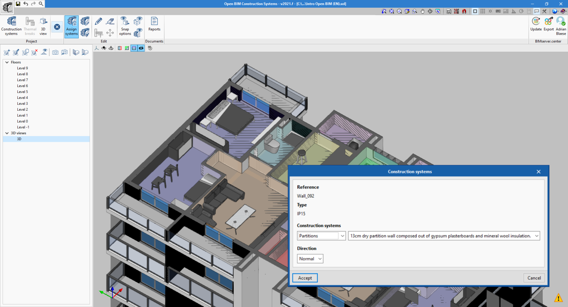The height and width of the screenshot is (307, 568).
Task: Click Accept in the Construction systems dialog
Action: tap(305, 277)
